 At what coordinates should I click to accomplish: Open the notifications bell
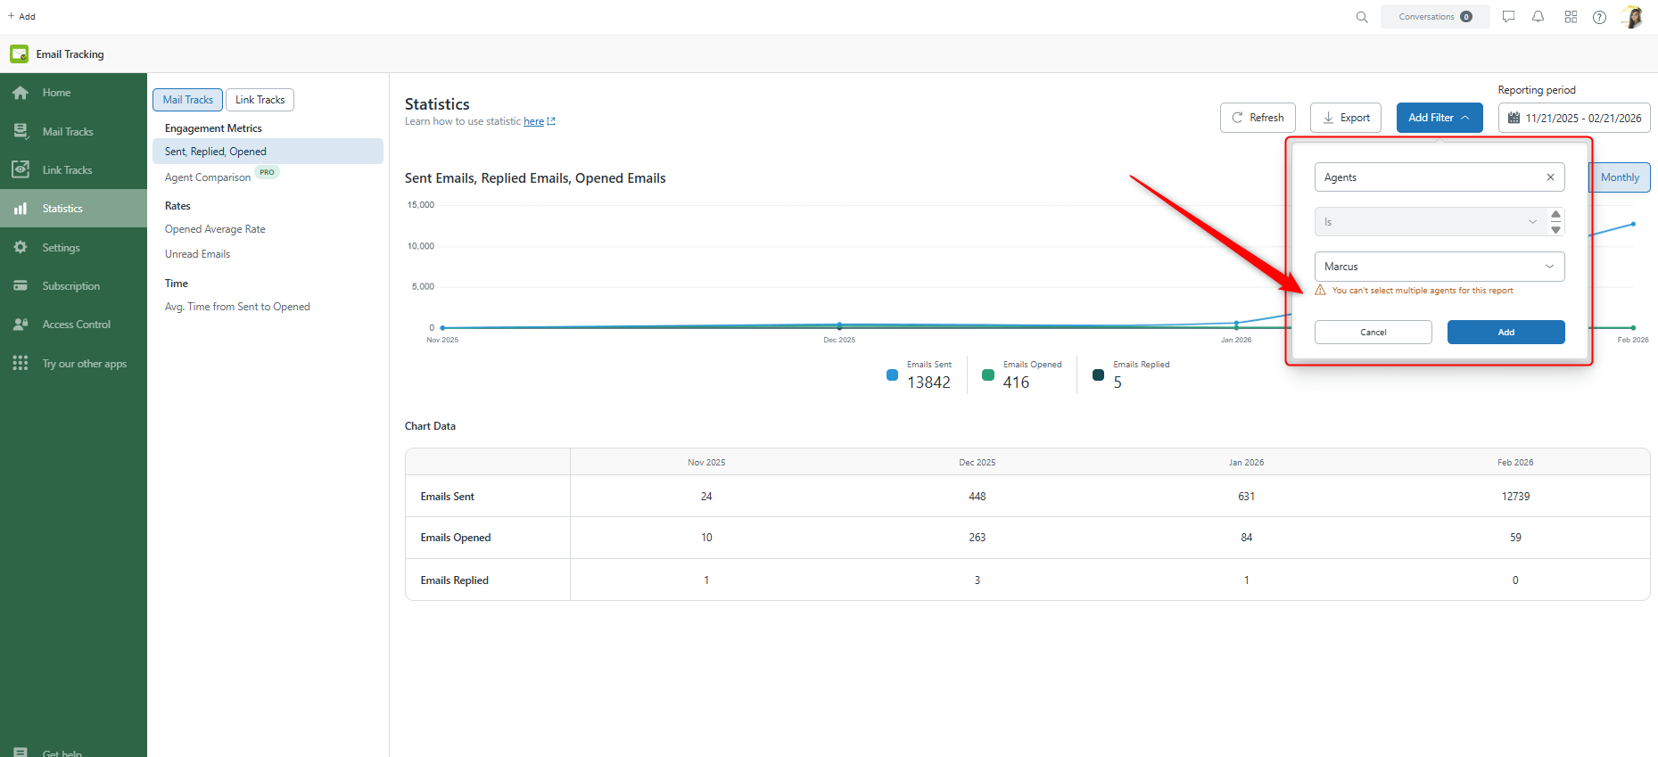(1538, 17)
